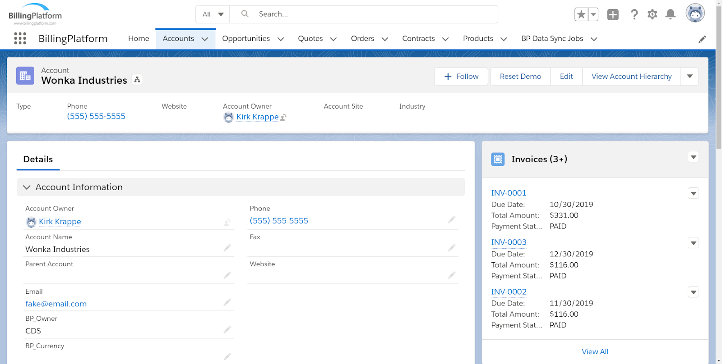Click View All invoices link
This screenshot has width=722, height=364.
[x=595, y=352]
